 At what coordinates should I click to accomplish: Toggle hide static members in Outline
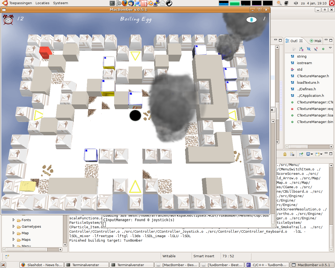pos(316,49)
